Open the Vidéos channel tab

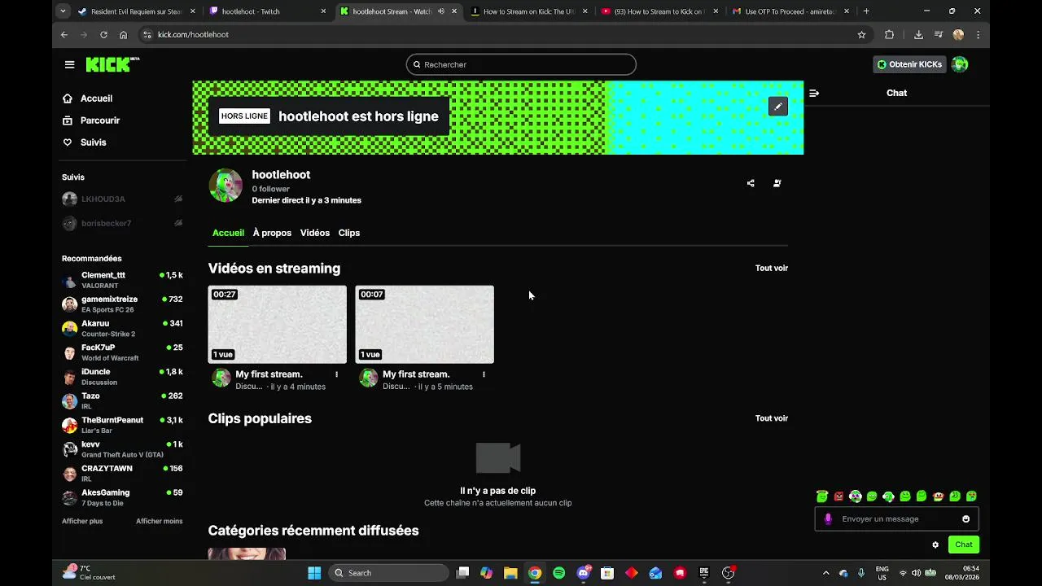tap(315, 233)
